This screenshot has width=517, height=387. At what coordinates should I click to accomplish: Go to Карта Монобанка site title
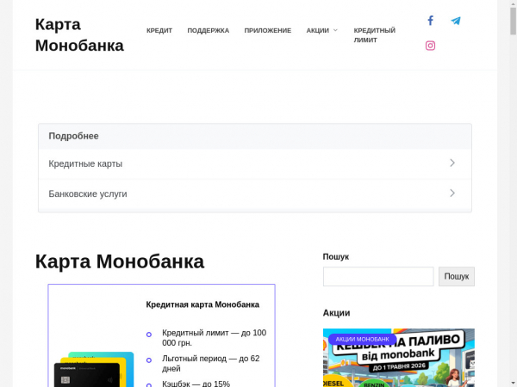pos(79,35)
